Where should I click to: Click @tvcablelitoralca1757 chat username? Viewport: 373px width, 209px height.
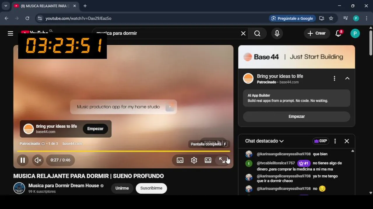(x=276, y=163)
